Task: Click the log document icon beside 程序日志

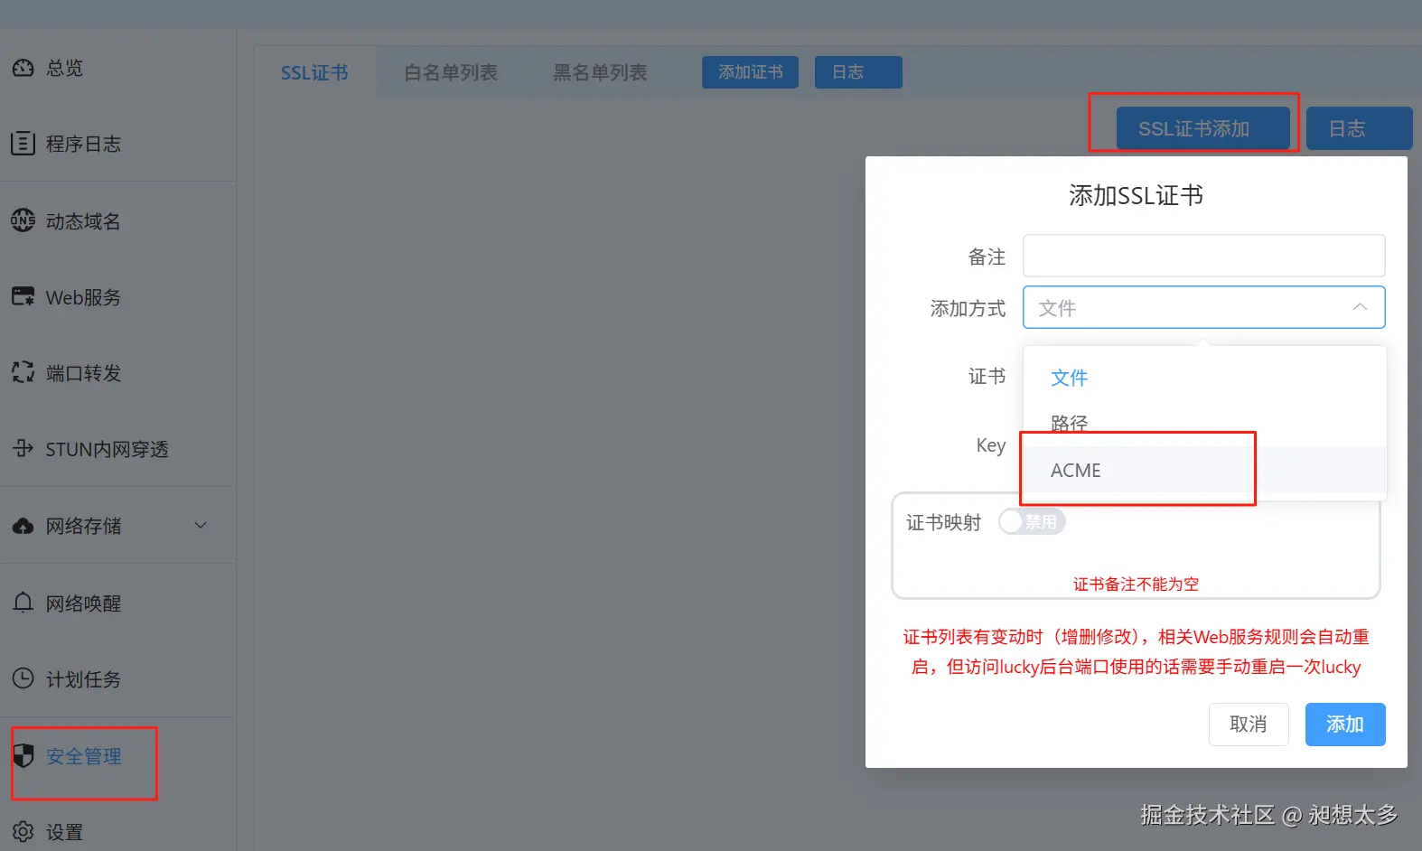Action: [23, 144]
